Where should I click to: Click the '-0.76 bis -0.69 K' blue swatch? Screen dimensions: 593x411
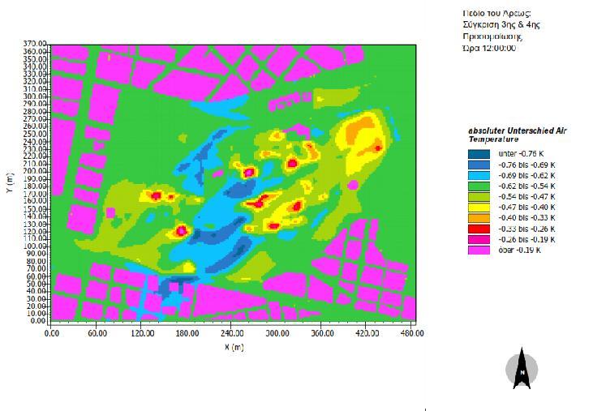click(x=479, y=165)
